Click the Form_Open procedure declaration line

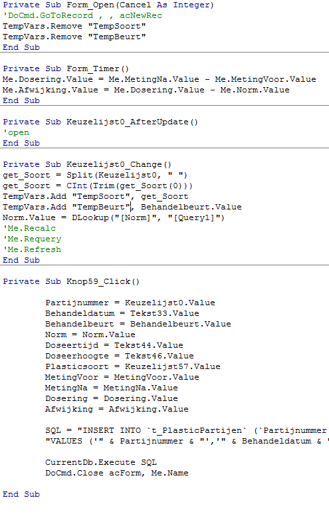(x=108, y=5)
